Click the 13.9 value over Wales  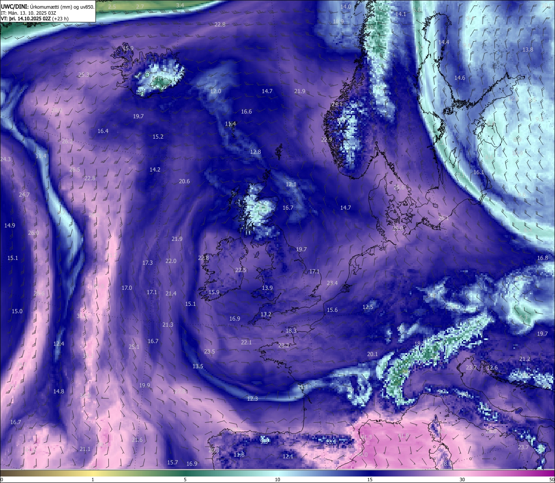(267, 288)
